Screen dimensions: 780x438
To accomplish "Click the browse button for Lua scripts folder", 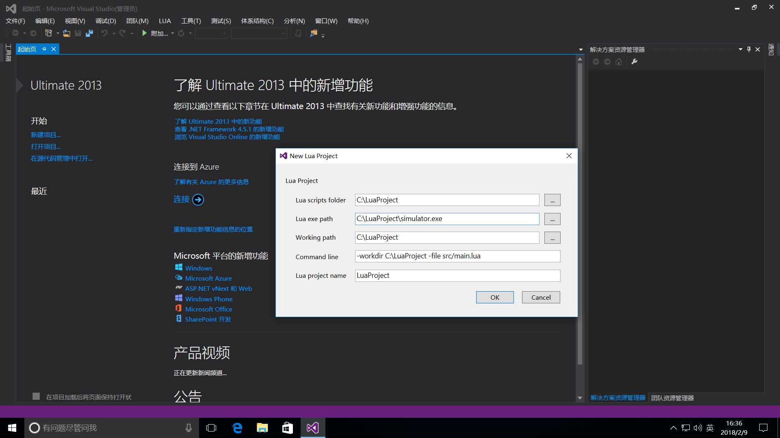I will (x=552, y=200).
